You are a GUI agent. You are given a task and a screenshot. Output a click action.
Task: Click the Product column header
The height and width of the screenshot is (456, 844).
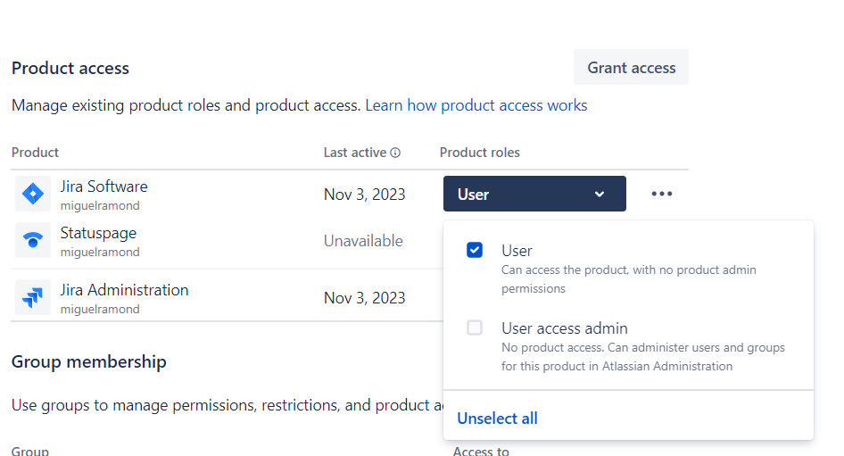coord(35,153)
